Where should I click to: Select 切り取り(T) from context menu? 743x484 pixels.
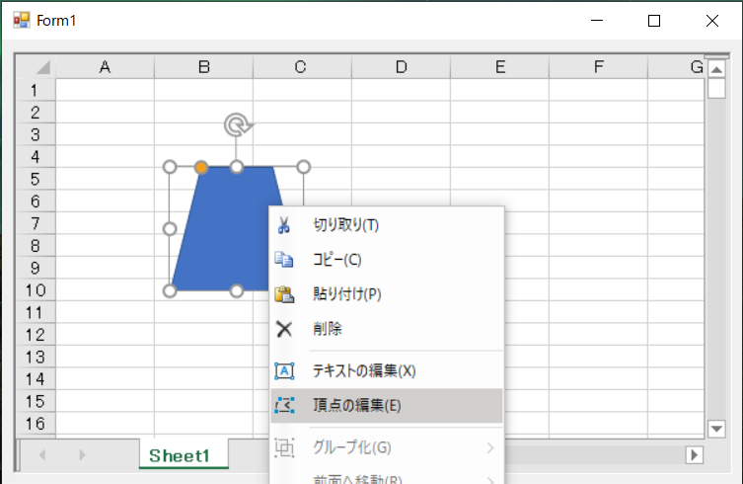coord(345,225)
